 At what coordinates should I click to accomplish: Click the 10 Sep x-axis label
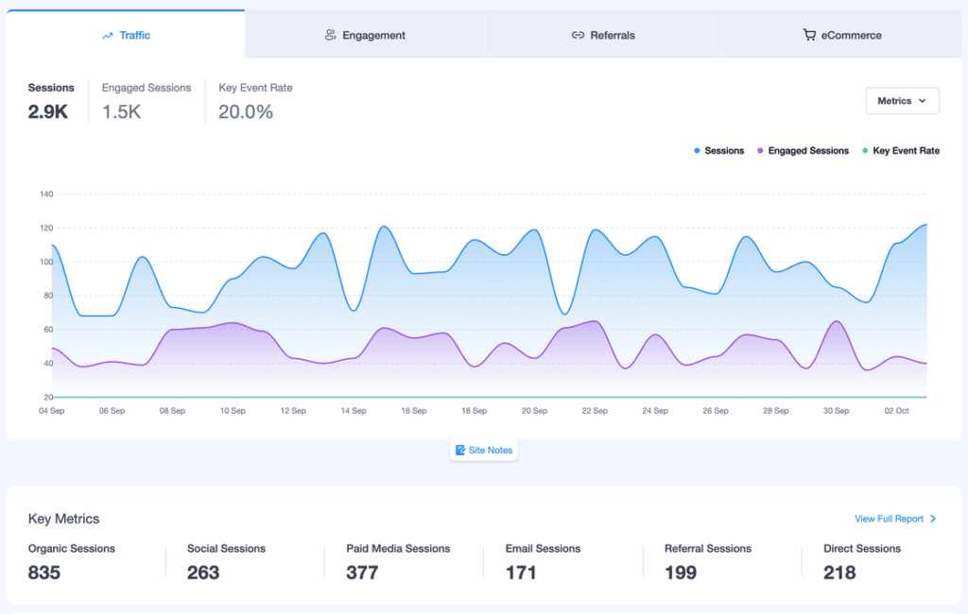click(x=233, y=410)
